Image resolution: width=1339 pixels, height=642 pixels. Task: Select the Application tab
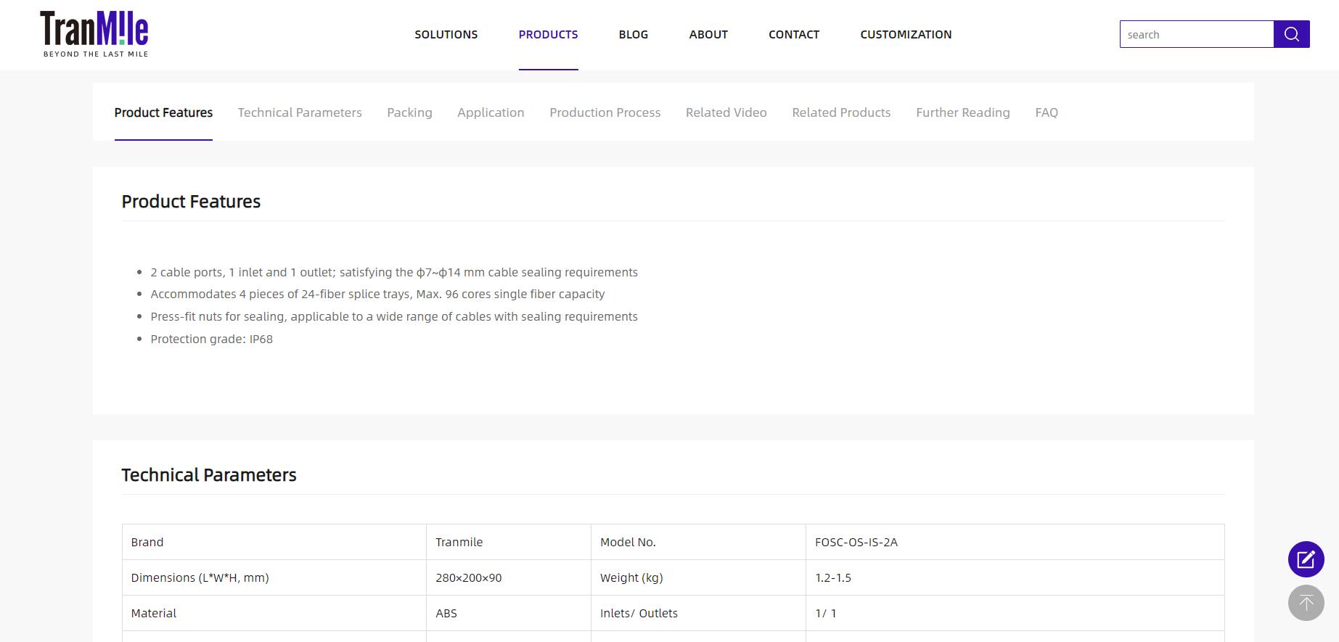pyautogui.click(x=490, y=112)
